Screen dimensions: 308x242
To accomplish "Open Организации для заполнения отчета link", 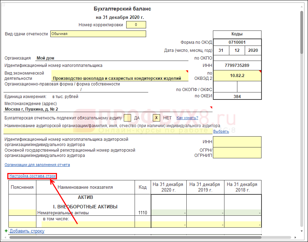I will tap(37, 165).
